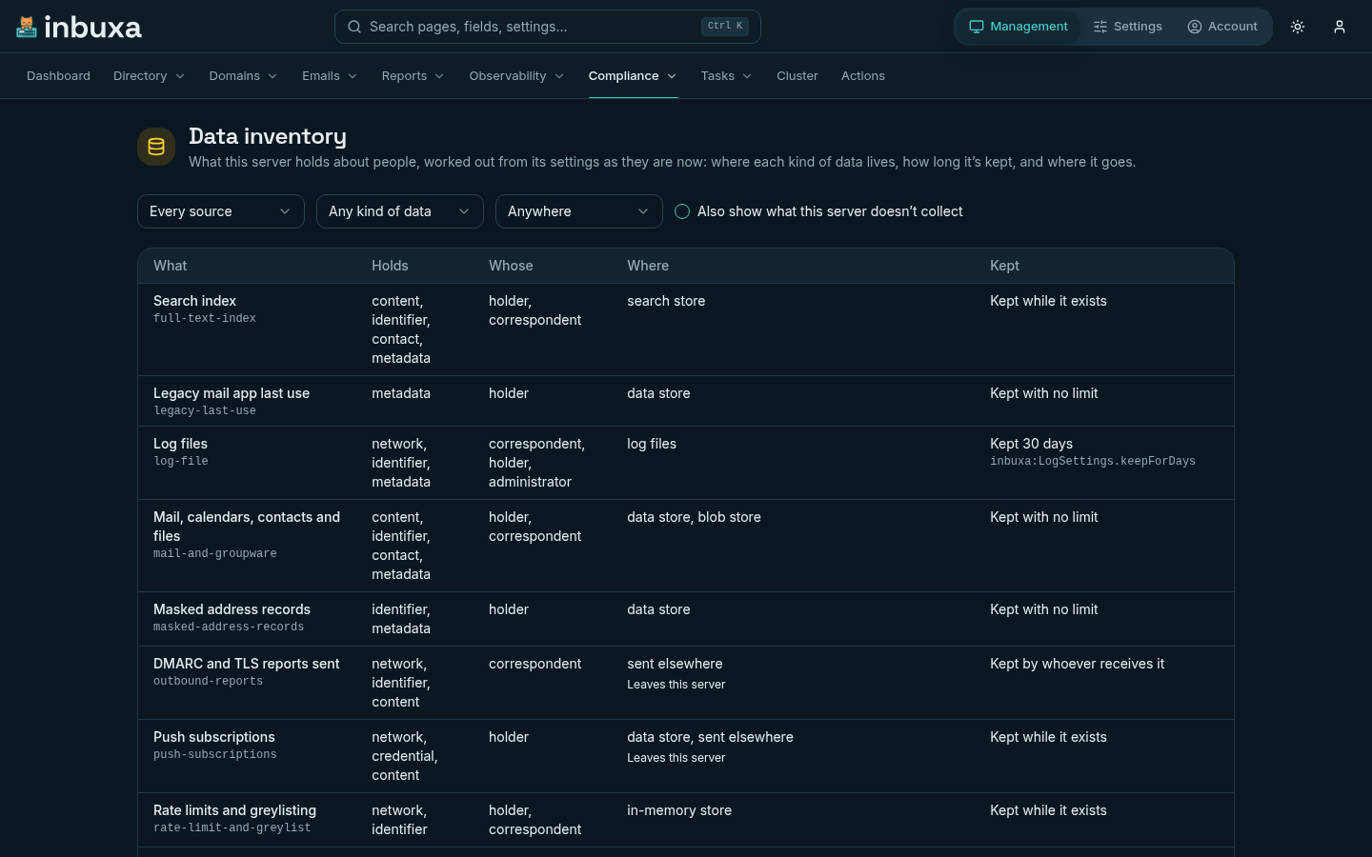Click the Whose column header
This screenshot has height=857, width=1372.
[x=511, y=266]
